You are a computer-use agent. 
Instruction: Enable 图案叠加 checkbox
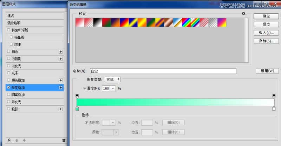[8, 94]
